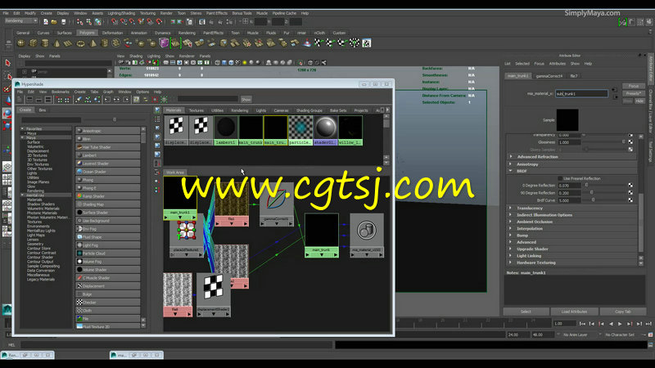Create a polygon cone from the shelf
The width and height of the screenshot is (655, 368).
tap(56, 43)
